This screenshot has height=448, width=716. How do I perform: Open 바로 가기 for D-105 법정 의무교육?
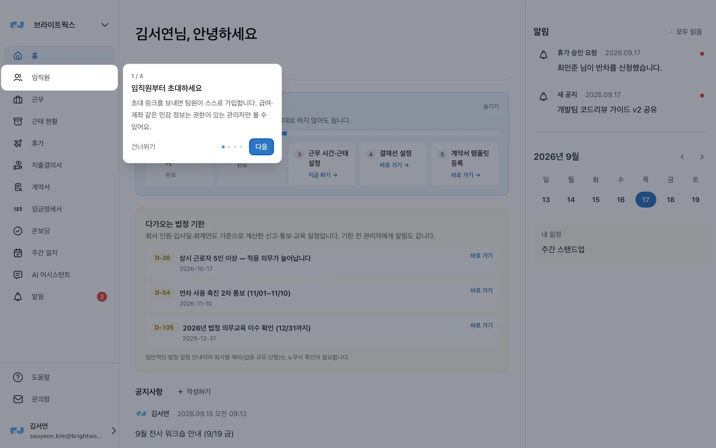point(481,325)
